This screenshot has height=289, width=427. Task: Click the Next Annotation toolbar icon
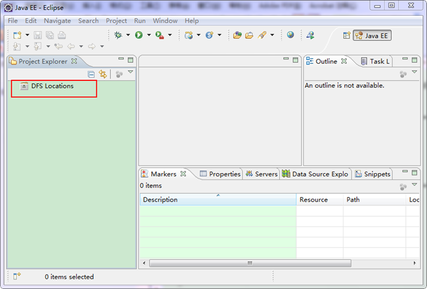[17, 47]
